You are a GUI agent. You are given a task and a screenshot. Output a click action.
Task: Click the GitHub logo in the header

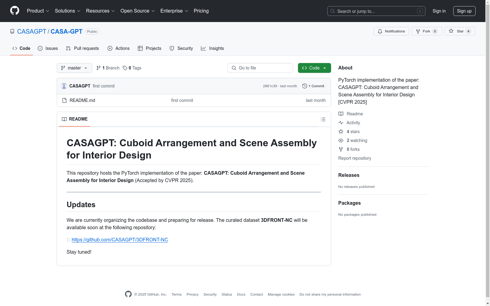tap(15, 11)
